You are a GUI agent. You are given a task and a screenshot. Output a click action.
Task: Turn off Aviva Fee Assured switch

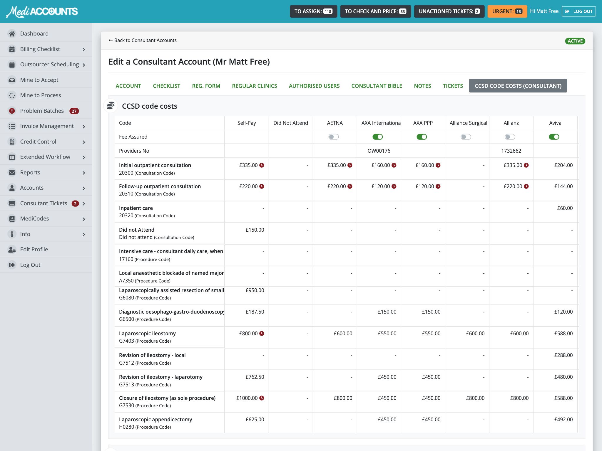(x=554, y=137)
